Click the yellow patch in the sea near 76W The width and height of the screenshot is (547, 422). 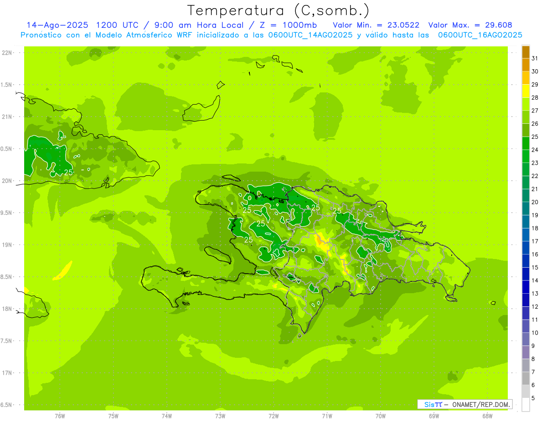coord(63,271)
